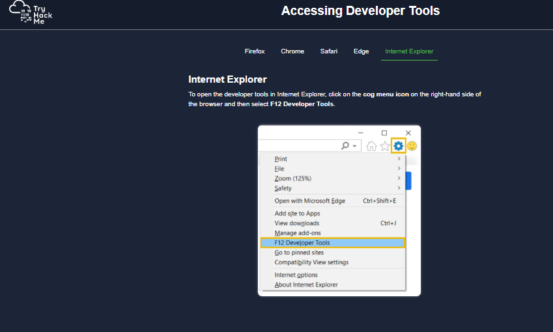Screen dimensions: 553x332
Task: Open the search dropdown arrow
Action: click(x=354, y=146)
